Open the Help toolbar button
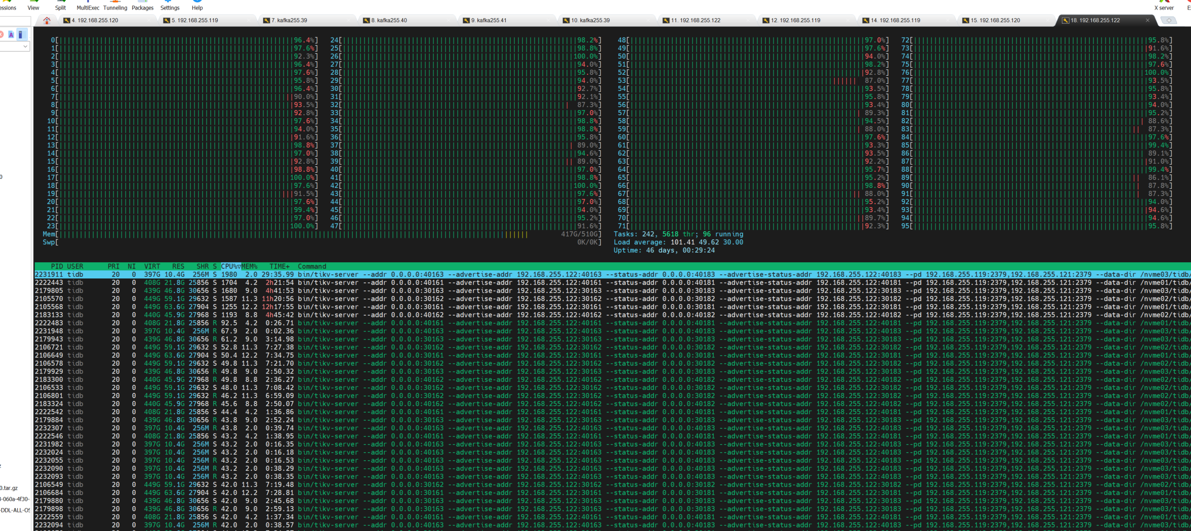 coord(197,6)
